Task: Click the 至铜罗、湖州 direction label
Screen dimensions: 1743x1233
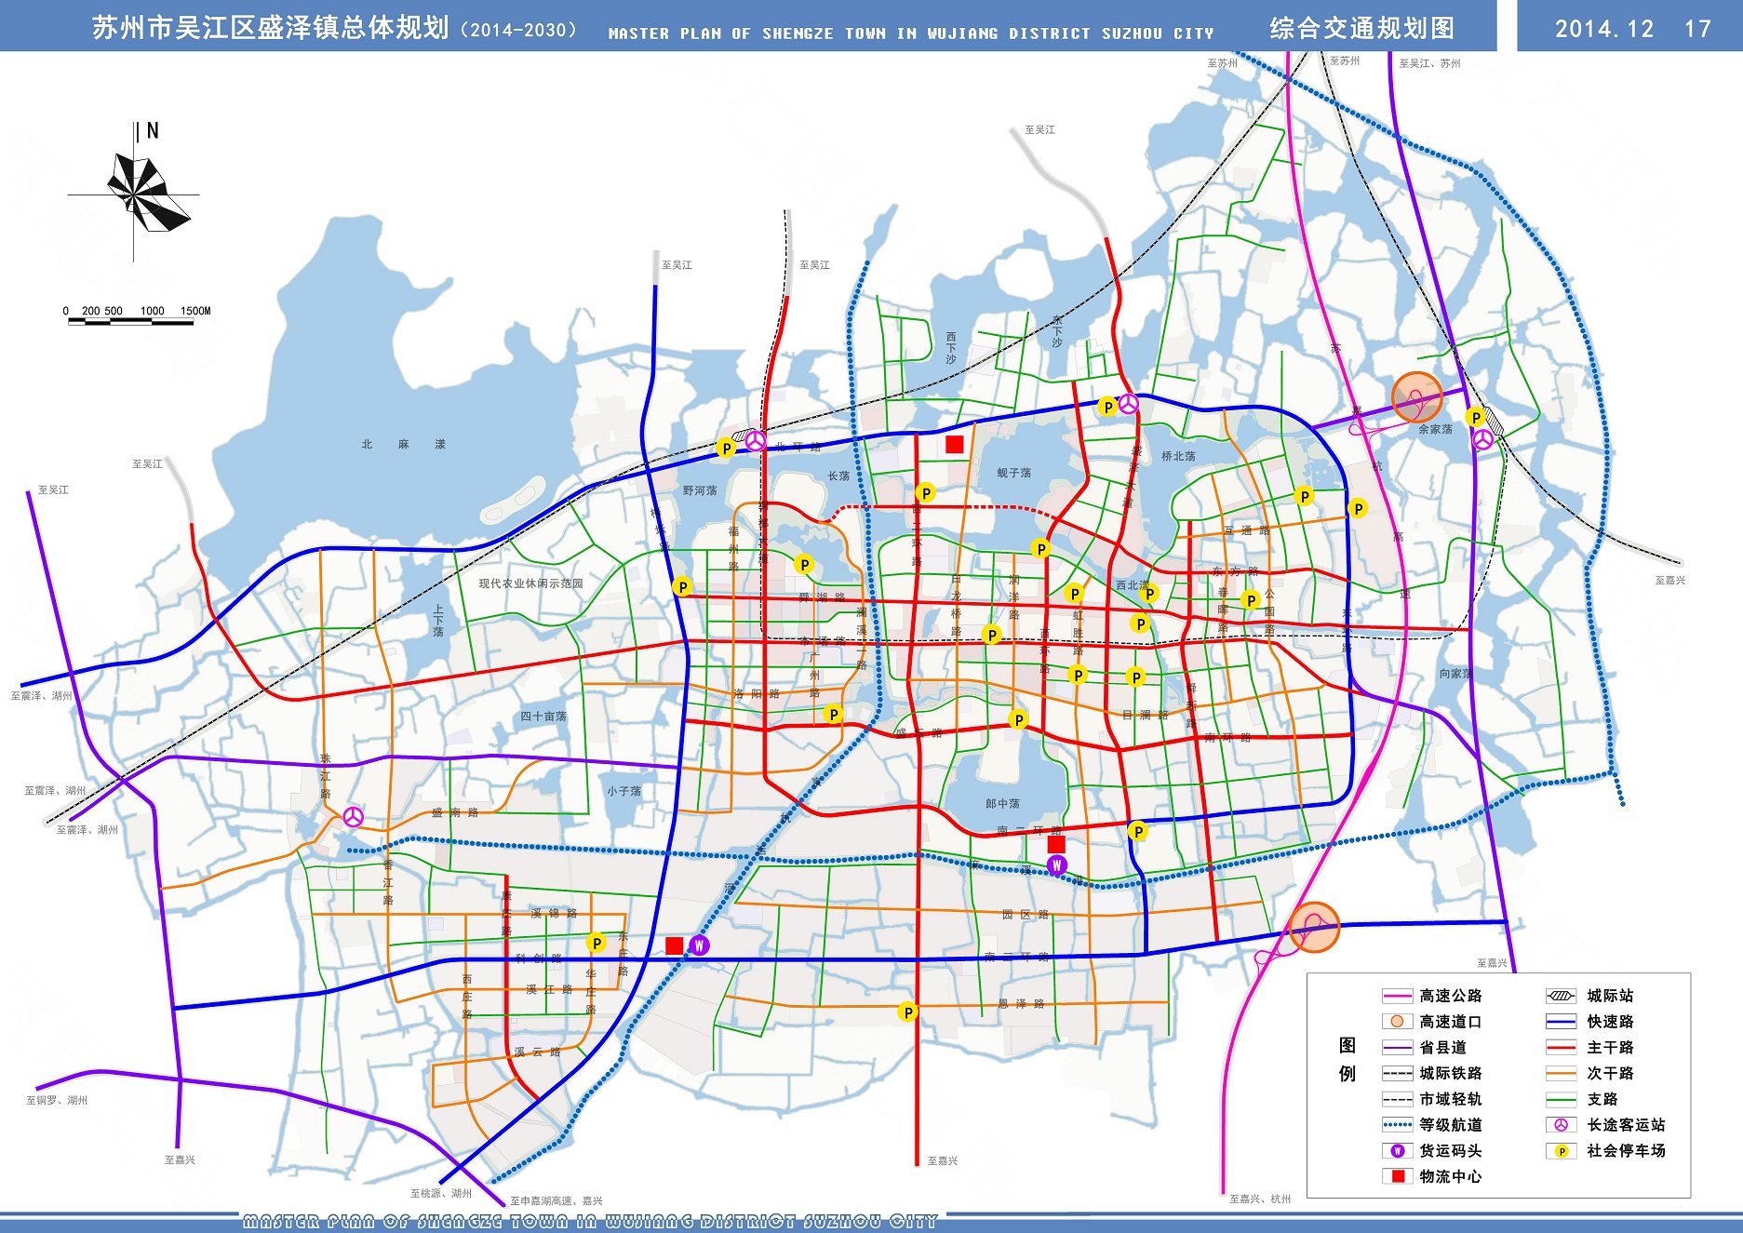Action: tap(57, 1100)
